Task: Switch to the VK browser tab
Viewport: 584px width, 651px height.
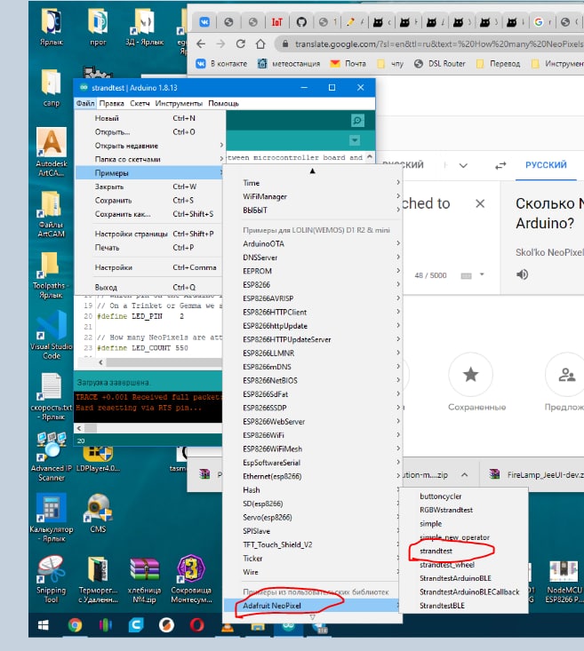Action: pyautogui.click(x=204, y=22)
